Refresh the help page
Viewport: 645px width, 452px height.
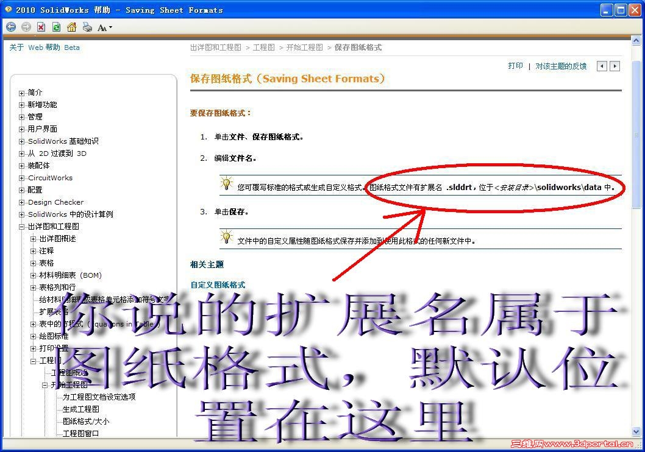click(56, 27)
